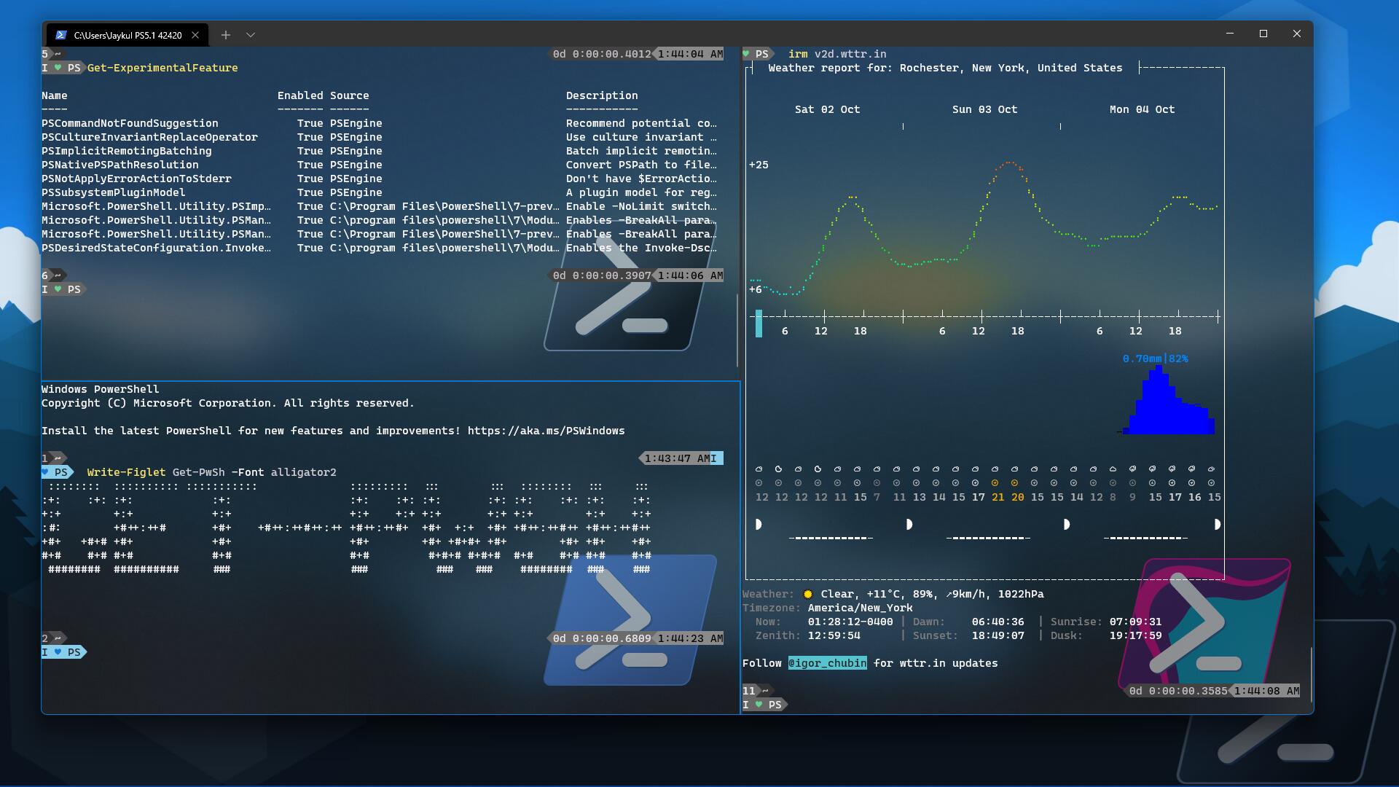
Task: Click the upper-left pane scrollbar
Action: coord(737,330)
